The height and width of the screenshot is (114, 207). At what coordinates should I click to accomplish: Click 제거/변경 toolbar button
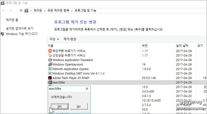point(70,39)
